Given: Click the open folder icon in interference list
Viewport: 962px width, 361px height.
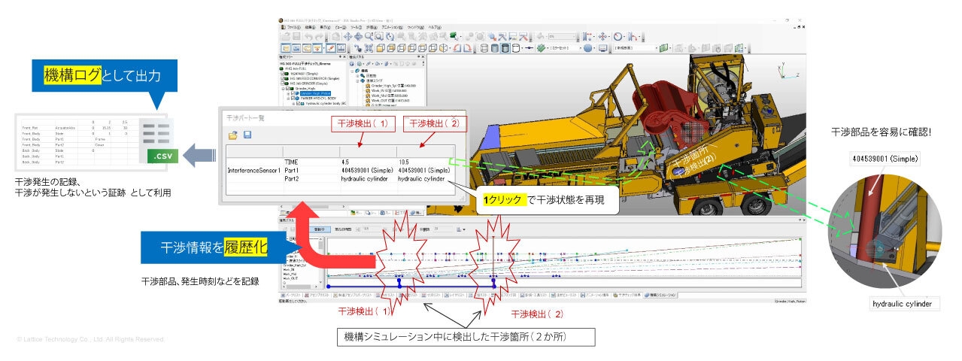Looking at the screenshot, I should tap(233, 135).
